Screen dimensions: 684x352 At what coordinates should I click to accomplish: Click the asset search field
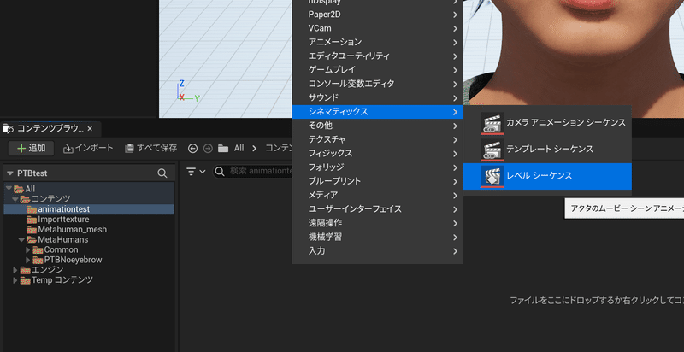pyautogui.click(x=252, y=172)
